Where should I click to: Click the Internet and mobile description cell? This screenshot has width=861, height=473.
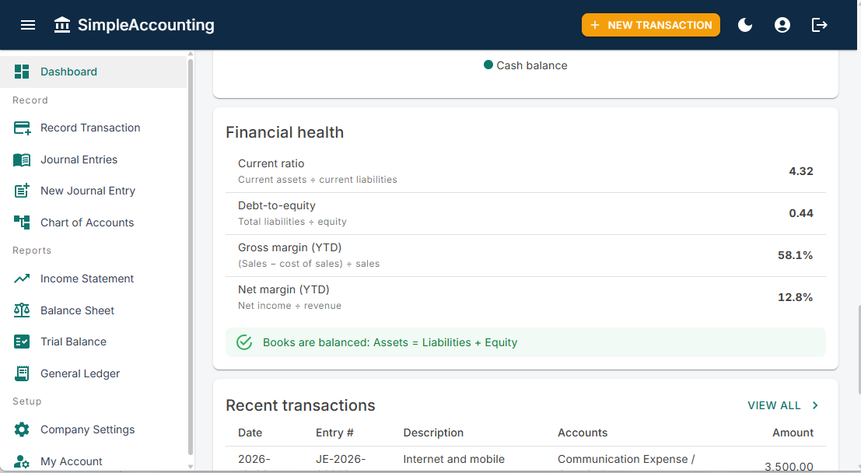pos(453,459)
